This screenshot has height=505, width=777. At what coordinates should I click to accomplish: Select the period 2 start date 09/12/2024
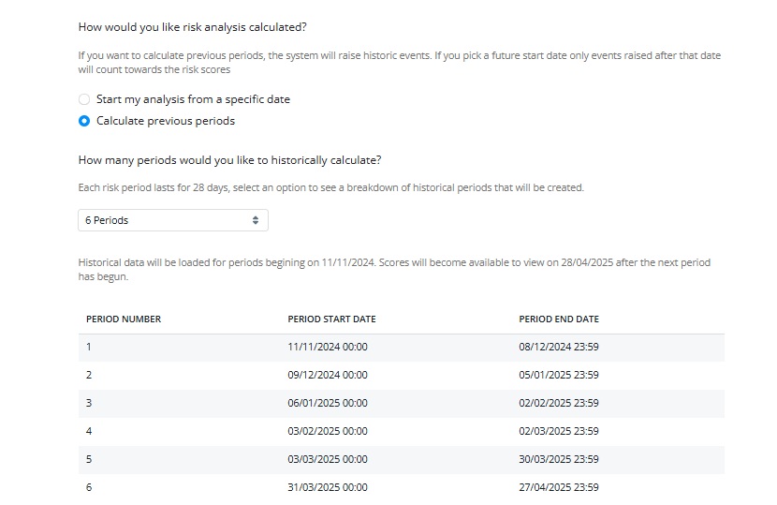(x=328, y=375)
